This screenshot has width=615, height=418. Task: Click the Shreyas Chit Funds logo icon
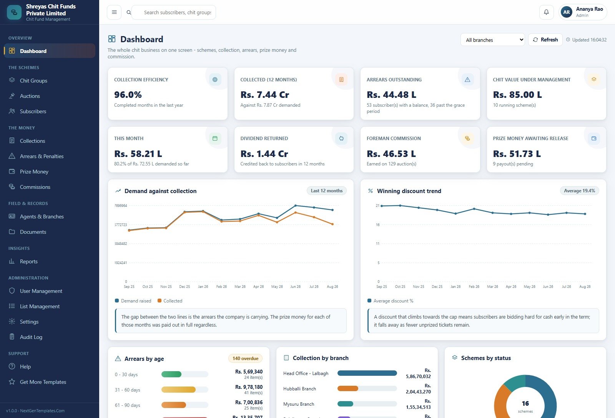click(14, 12)
